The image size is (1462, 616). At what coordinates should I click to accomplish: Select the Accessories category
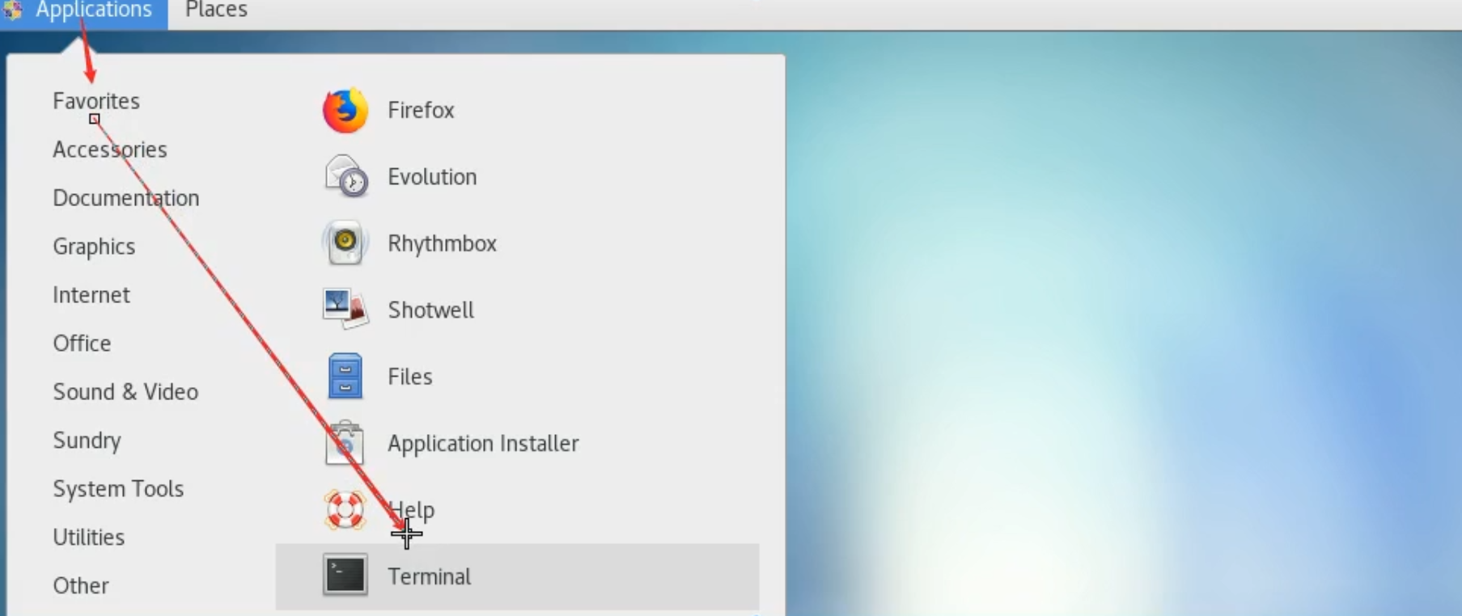tap(110, 150)
